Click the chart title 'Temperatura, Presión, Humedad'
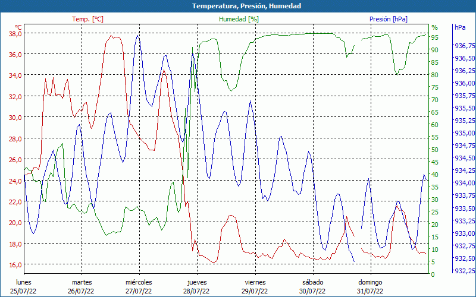 pyautogui.click(x=246, y=6)
